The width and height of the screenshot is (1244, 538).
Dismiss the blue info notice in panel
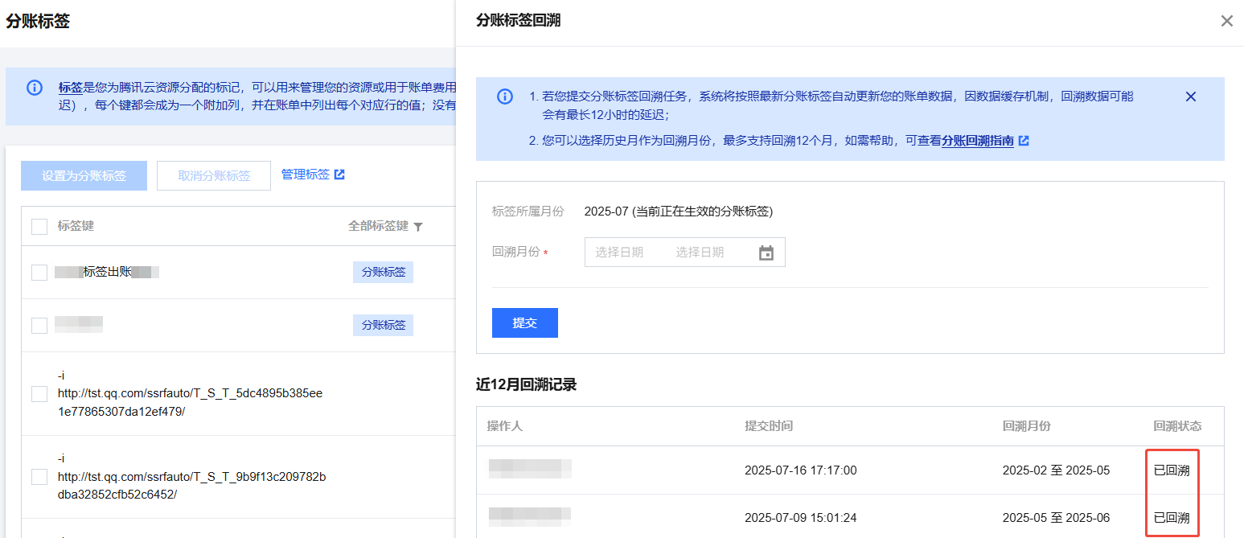point(1191,97)
